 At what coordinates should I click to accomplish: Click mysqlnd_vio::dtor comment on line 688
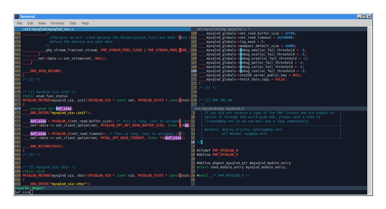[x=49, y=167]
